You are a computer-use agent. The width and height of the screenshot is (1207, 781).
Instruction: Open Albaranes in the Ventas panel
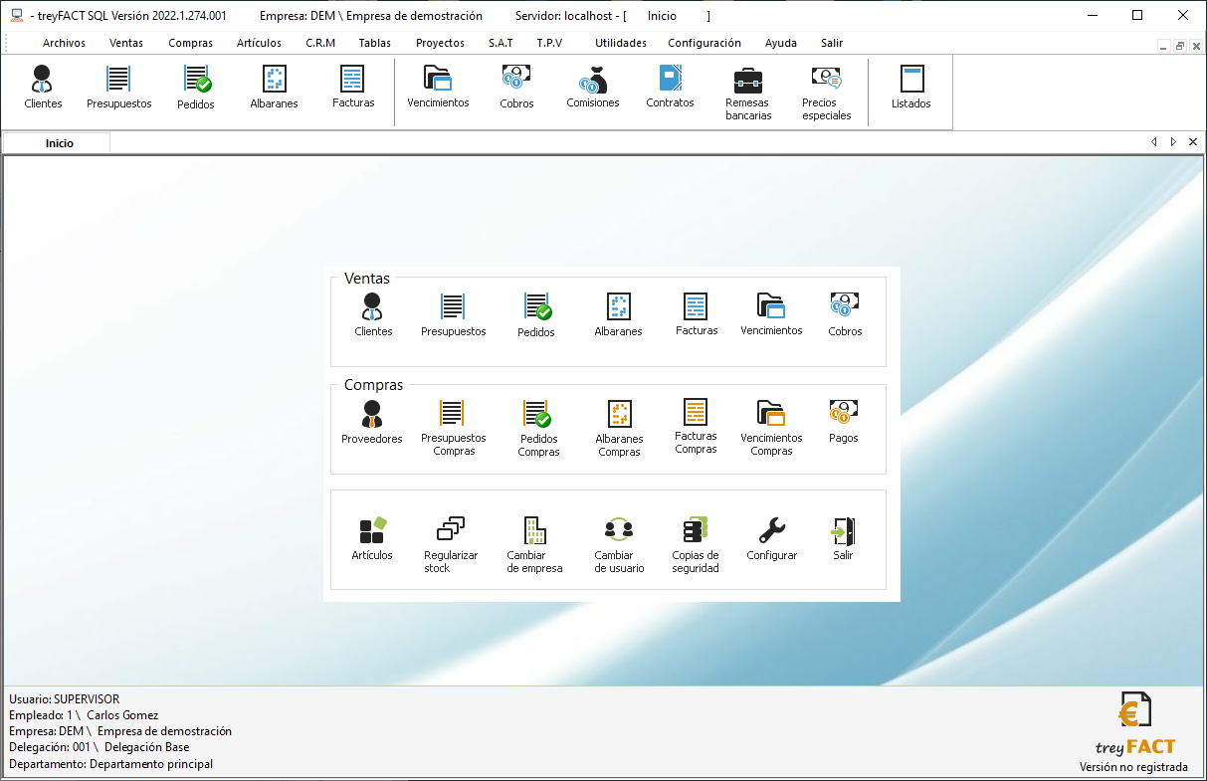618,315
